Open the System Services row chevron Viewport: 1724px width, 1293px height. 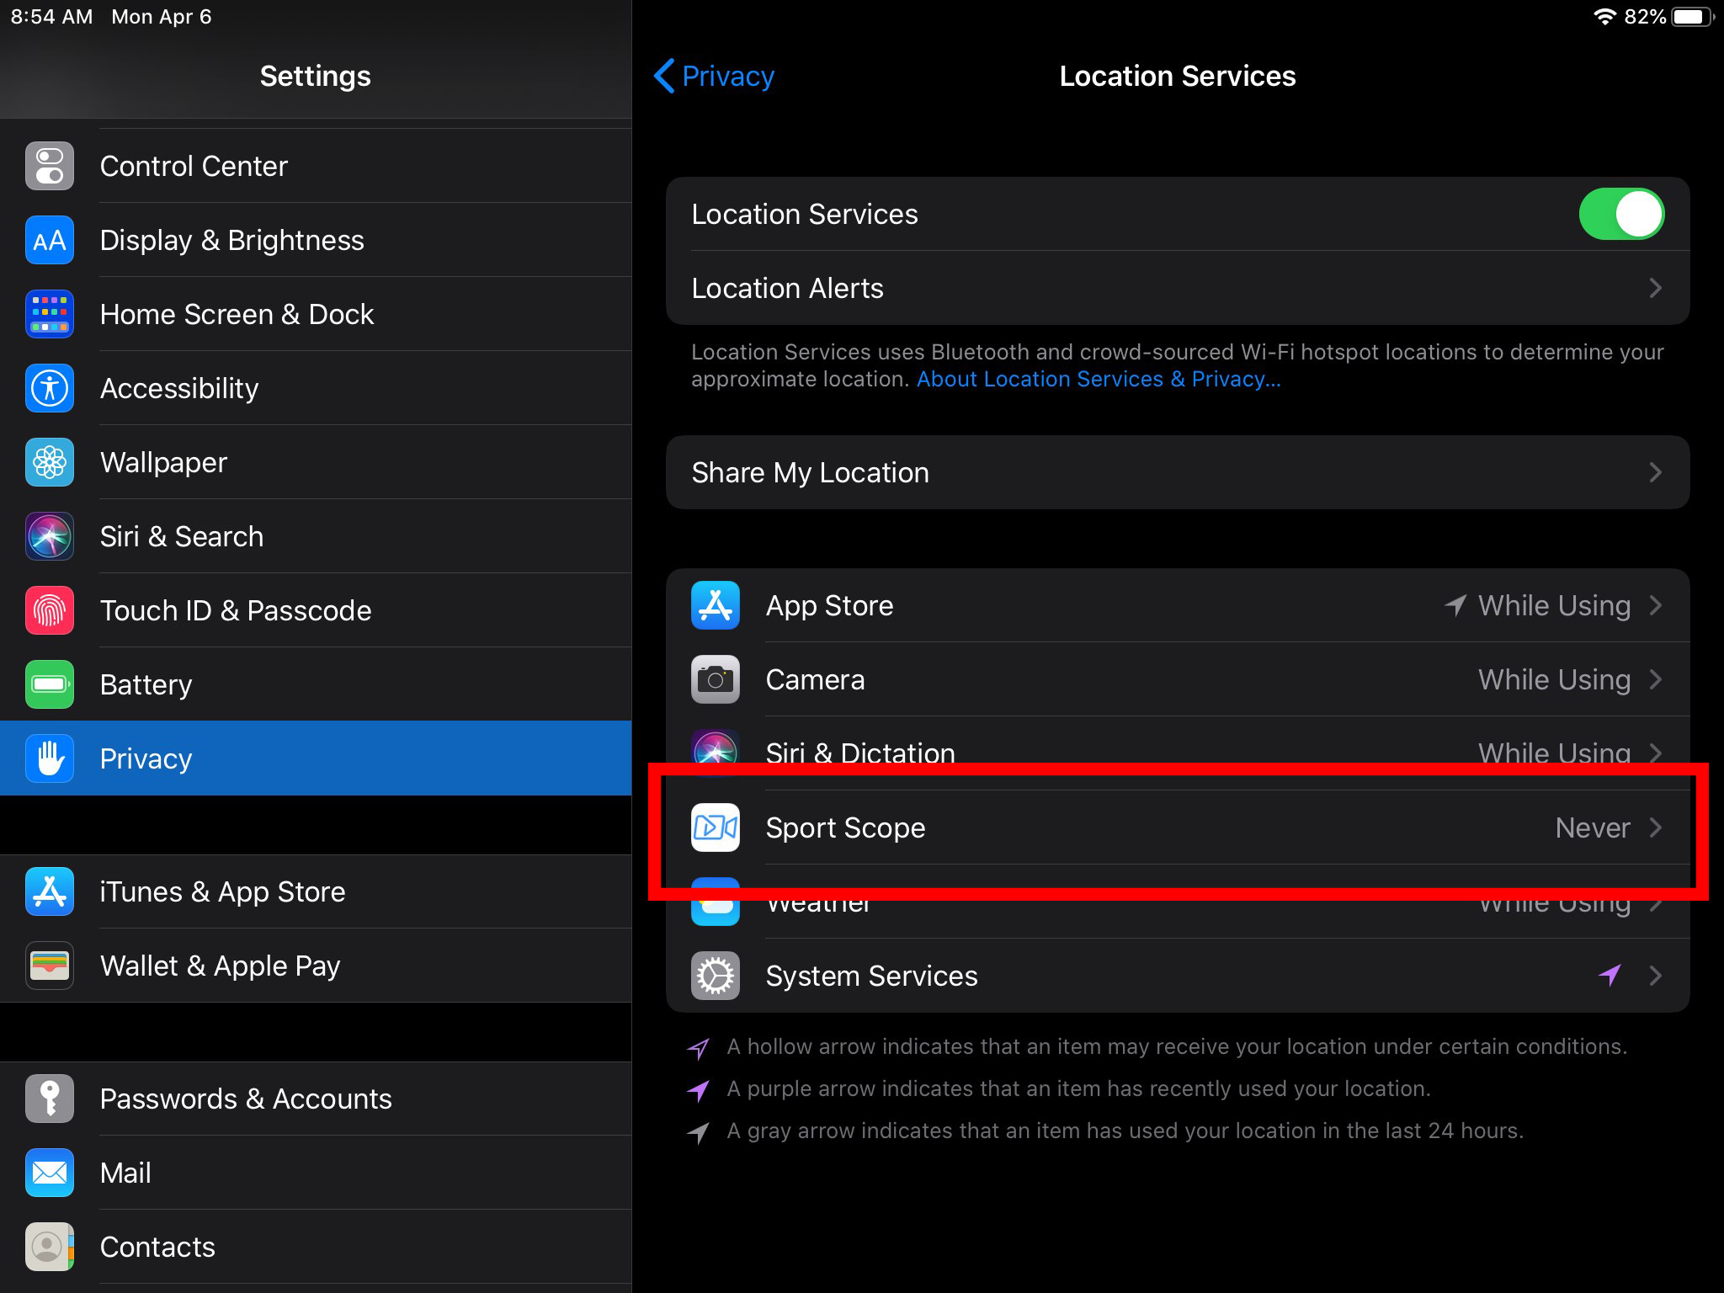coord(1655,976)
